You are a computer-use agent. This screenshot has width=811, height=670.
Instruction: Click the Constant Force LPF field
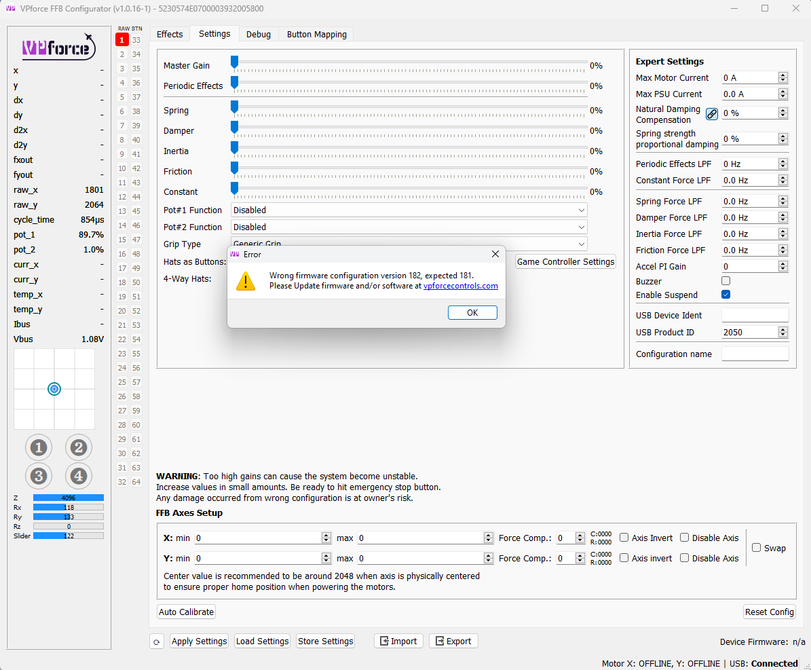click(755, 180)
